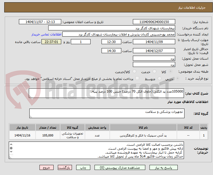This screenshot has width=213, height=175.
Task: Select the کالا radio button
Action: click(170, 71)
